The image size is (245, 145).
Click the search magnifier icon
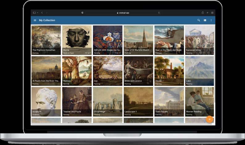coord(199,20)
